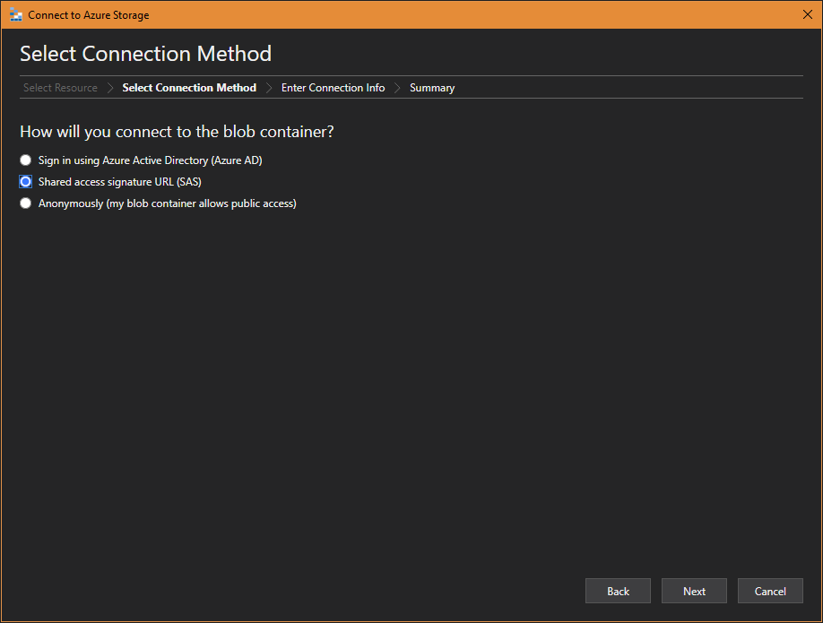Click the How will you connect question heading
Screen dimensions: 823x623
point(177,131)
